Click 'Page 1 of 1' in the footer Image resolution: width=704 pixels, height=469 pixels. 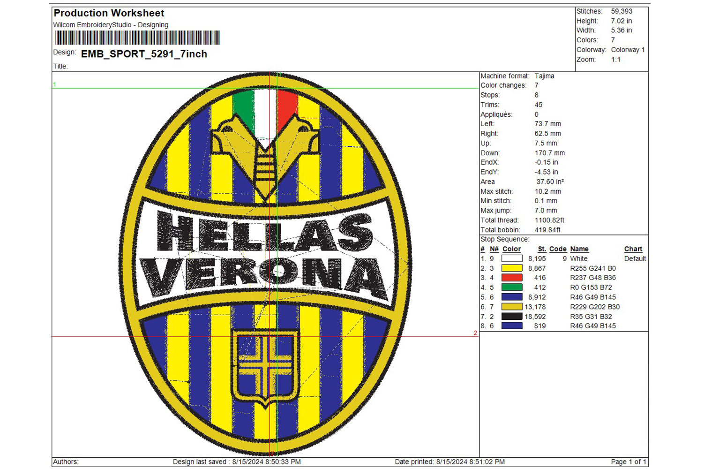(x=629, y=462)
